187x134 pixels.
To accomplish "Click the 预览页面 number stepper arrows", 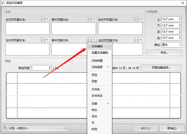I will tap(50, 68).
